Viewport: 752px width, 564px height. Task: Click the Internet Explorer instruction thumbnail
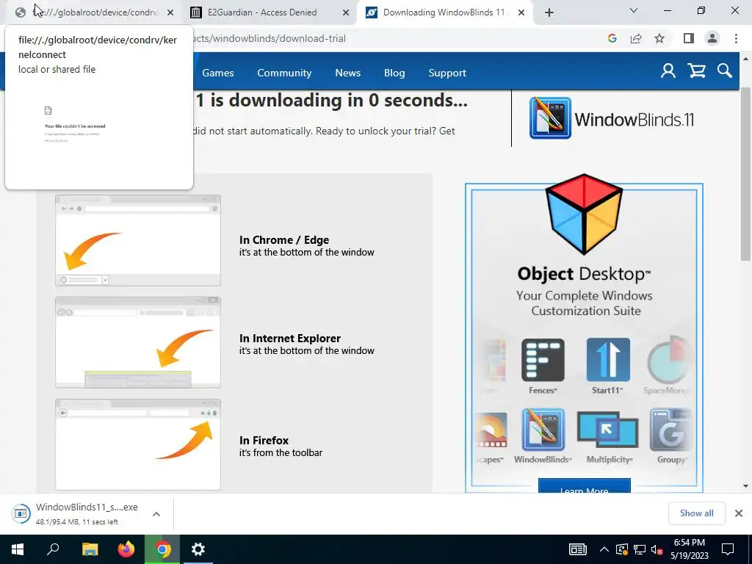pyautogui.click(x=137, y=342)
